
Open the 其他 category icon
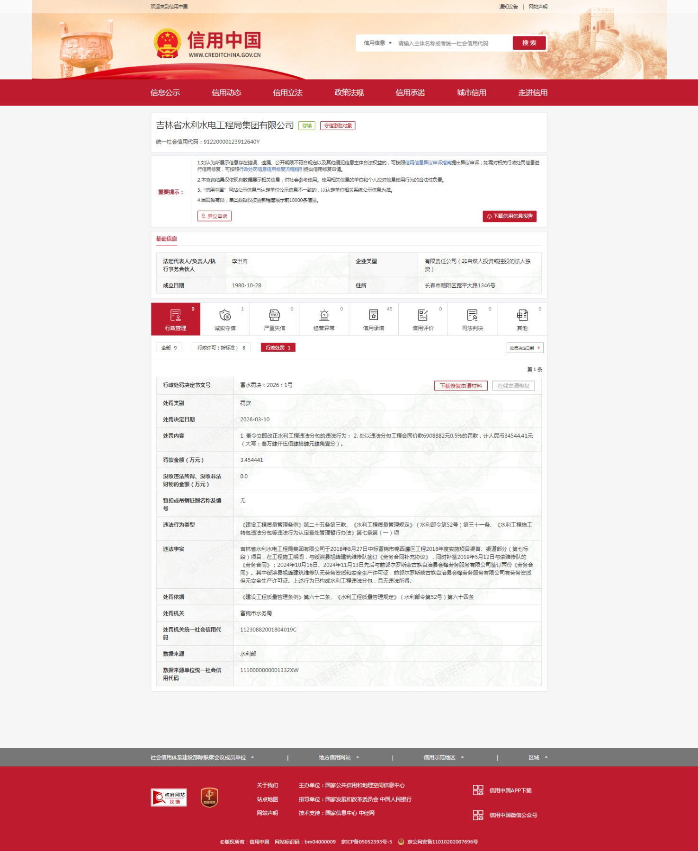coord(522,315)
